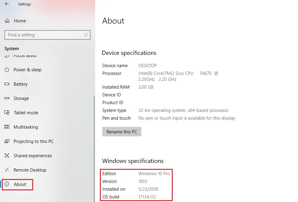
Task: Click the Power & sleep icon
Action: click(x=7, y=70)
